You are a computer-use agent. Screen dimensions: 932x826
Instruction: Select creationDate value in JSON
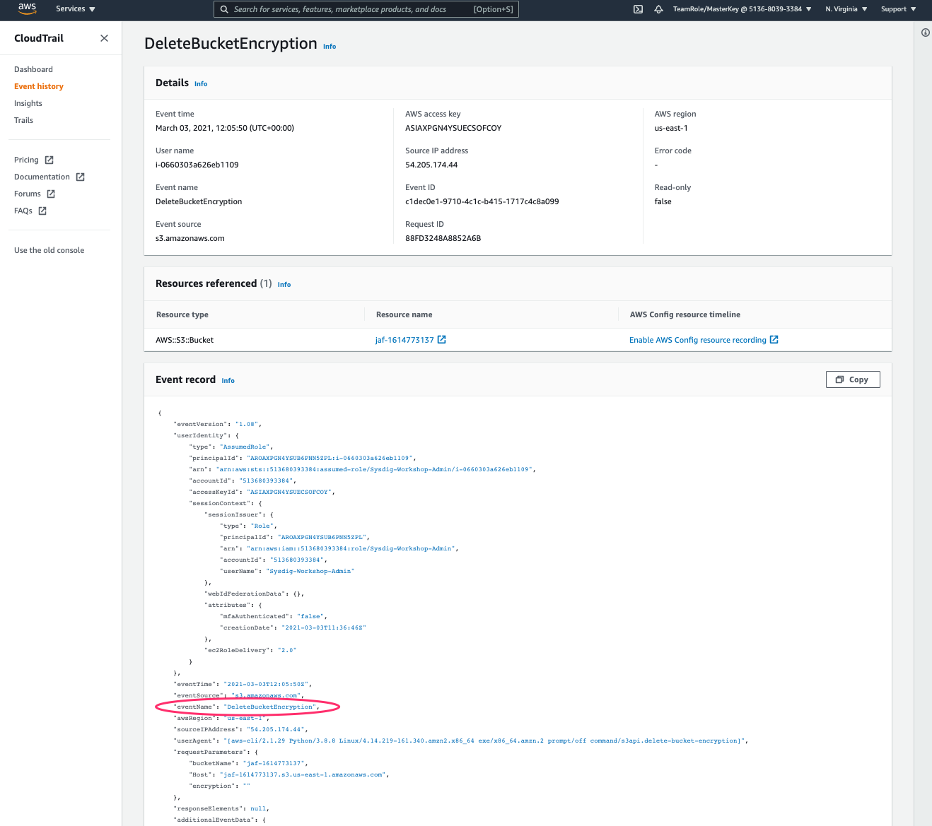[x=324, y=627]
